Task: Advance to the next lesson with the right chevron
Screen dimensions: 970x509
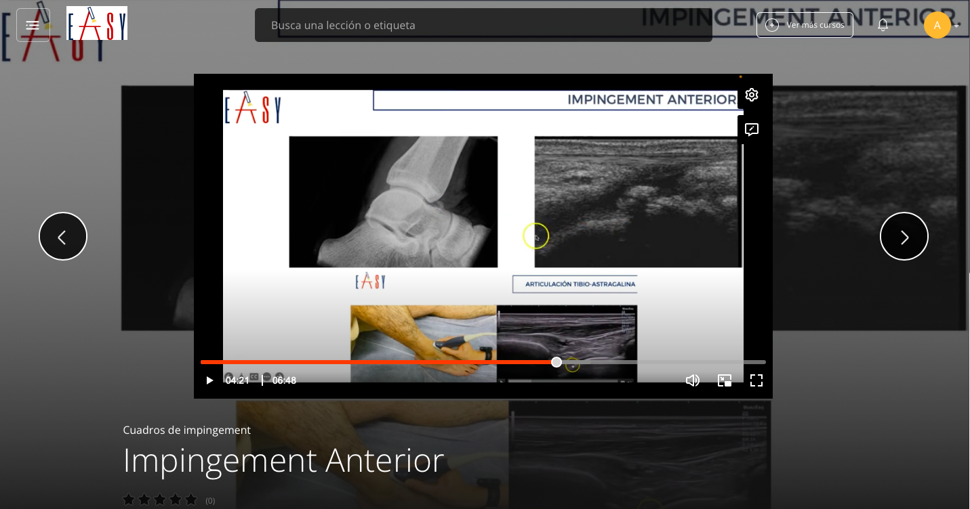Action: click(x=904, y=236)
